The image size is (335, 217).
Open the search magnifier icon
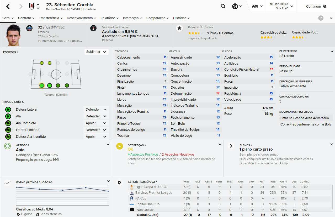[223, 6]
